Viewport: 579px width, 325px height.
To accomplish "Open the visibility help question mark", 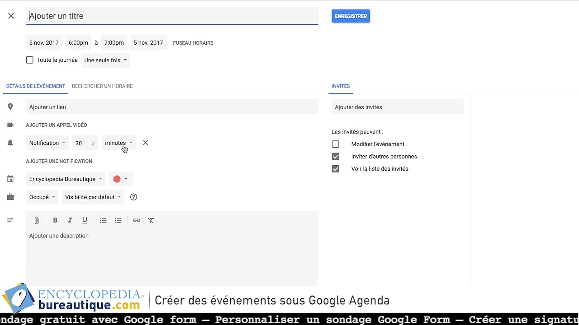I will point(133,197).
